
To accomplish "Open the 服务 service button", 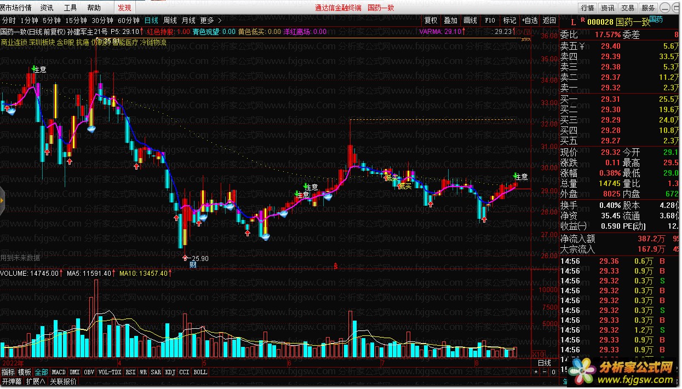I will pyautogui.click(x=648, y=8).
